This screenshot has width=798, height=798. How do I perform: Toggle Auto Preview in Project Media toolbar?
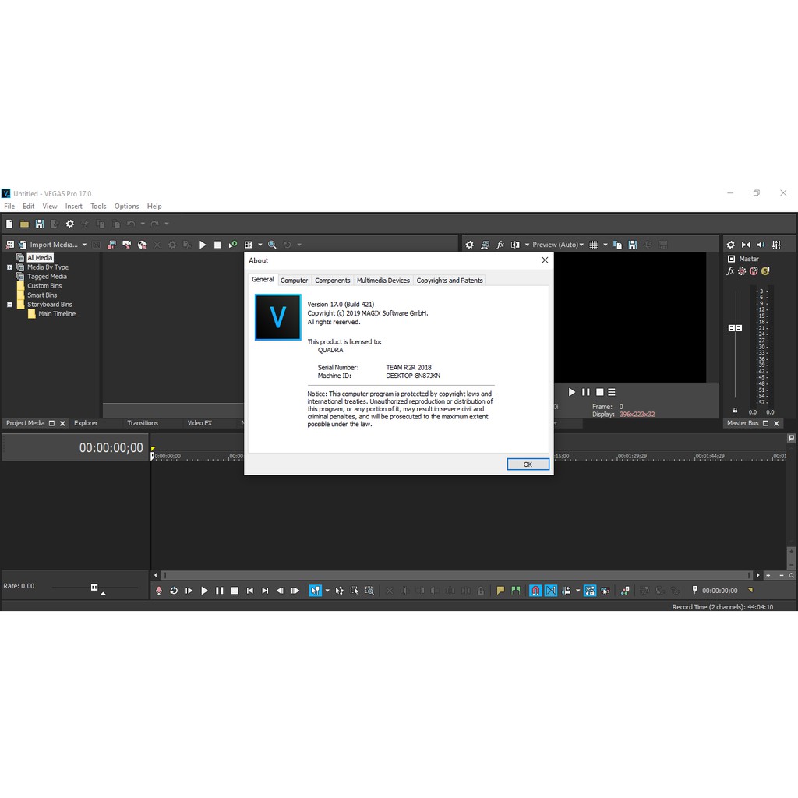233,245
